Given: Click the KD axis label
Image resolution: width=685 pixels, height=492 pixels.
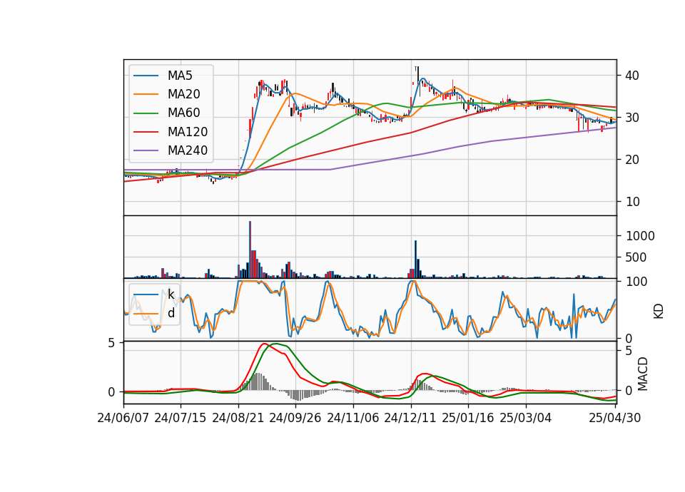Looking at the screenshot, I should click(x=659, y=312).
